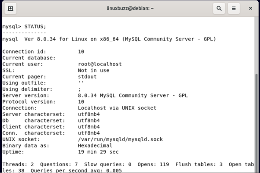
Task: Click the 'Questions: 7' entry
Action: tap(59, 164)
